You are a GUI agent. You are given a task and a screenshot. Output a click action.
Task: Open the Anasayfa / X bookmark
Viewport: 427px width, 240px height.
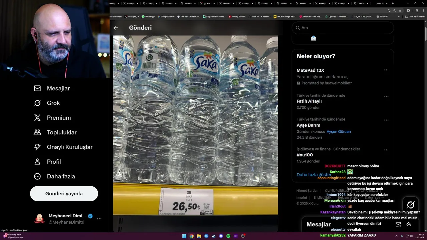click(x=132, y=16)
